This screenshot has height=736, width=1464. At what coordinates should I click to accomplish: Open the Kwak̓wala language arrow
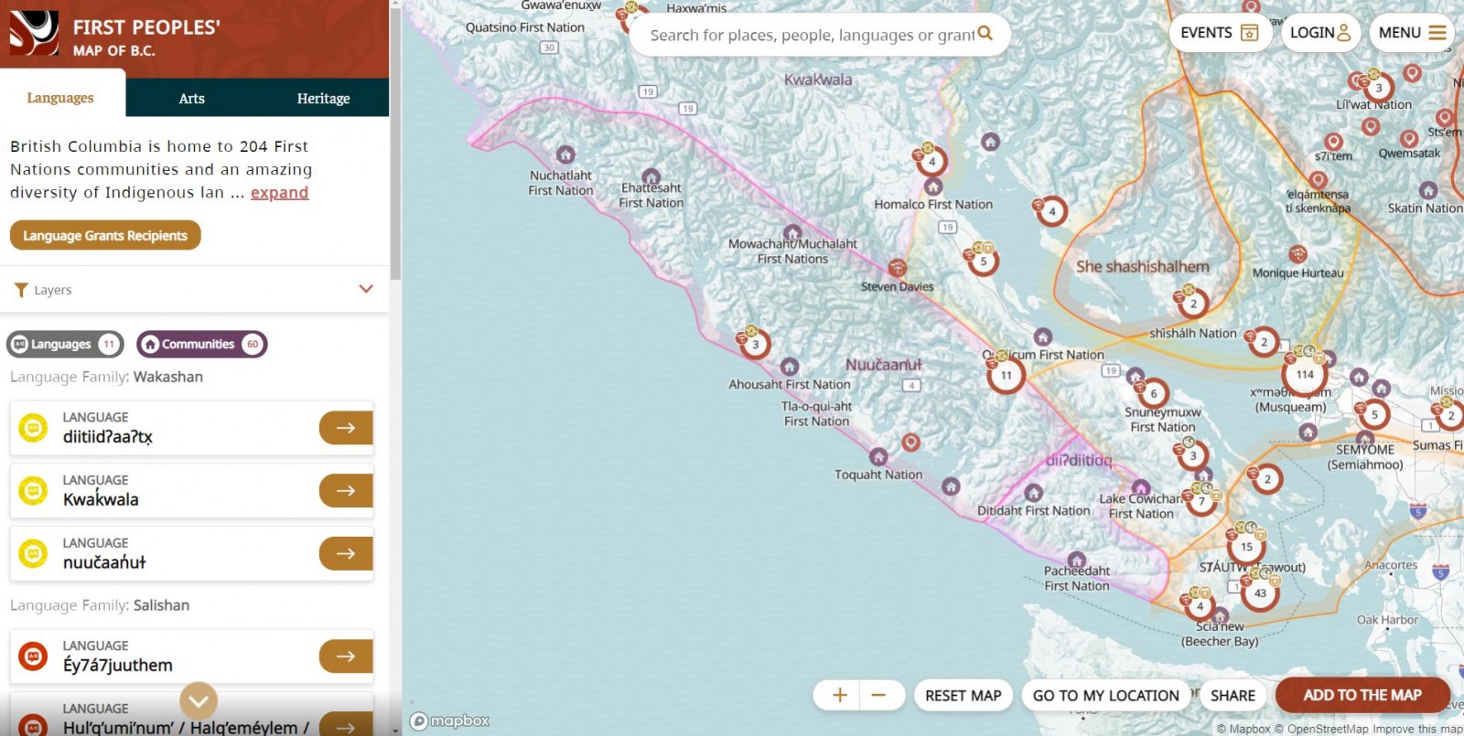coord(345,491)
